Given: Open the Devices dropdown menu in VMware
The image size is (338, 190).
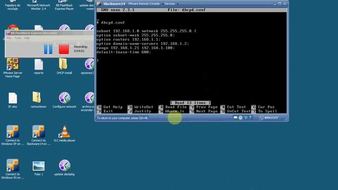Looking at the screenshot, I should point(171,4).
